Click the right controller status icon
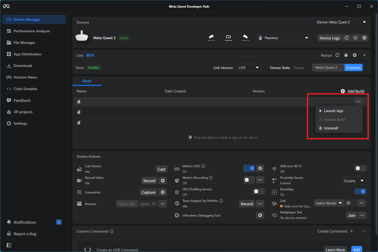 (x=245, y=38)
